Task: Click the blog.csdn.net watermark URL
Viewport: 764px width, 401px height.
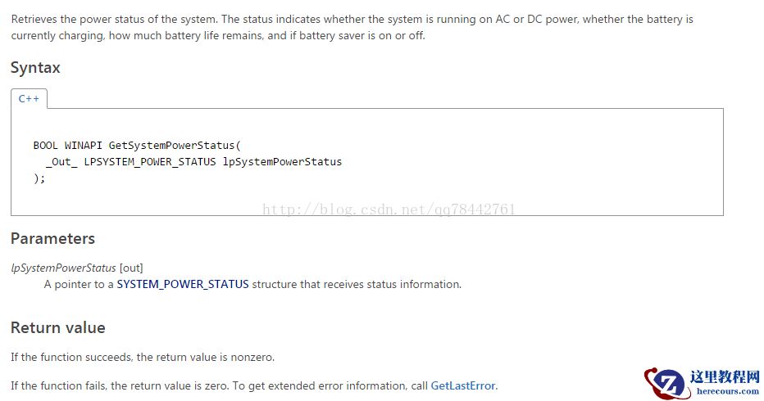Action: [x=389, y=210]
